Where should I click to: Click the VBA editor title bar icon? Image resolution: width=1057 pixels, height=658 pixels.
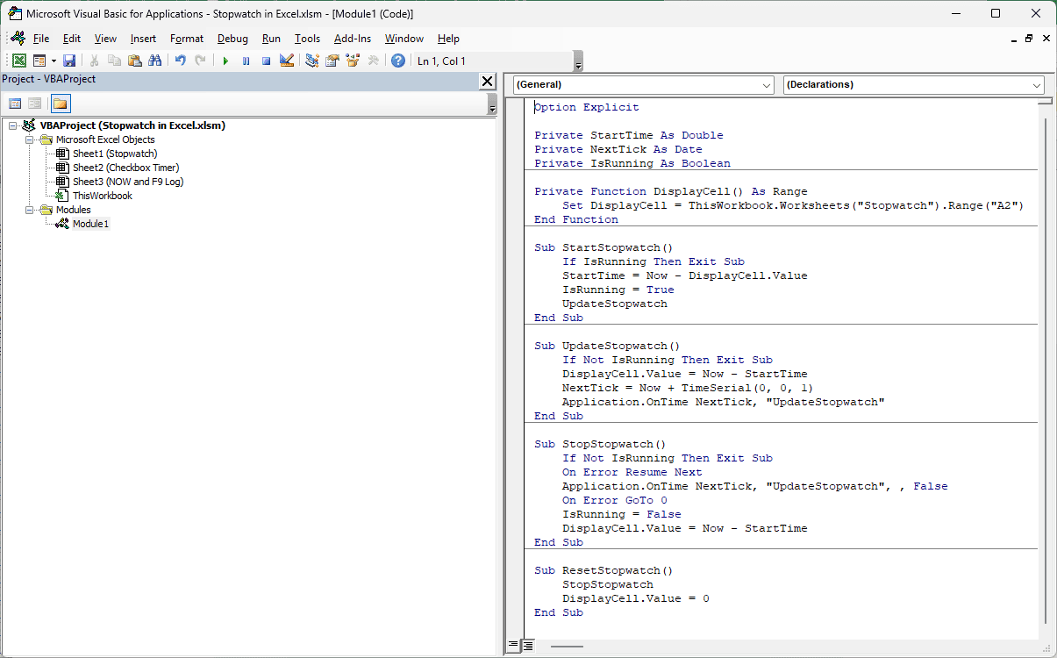coord(15,14)
